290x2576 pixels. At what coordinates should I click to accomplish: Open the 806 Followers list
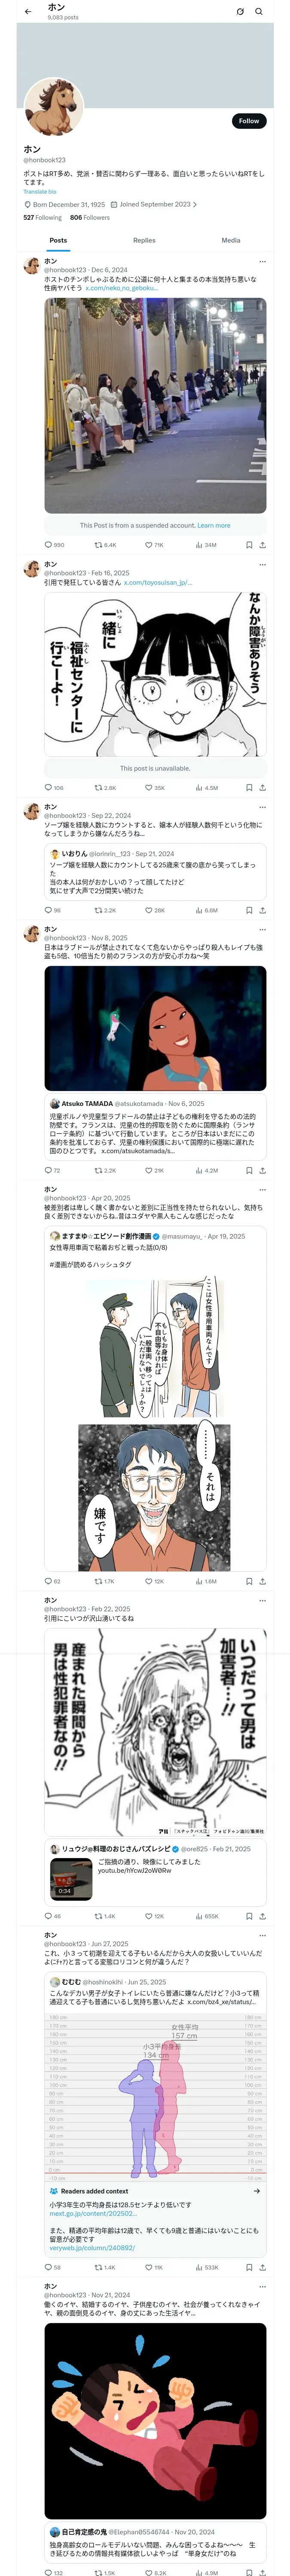tap(90, 217)
